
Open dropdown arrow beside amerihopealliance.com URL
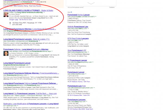pos(33,2)
